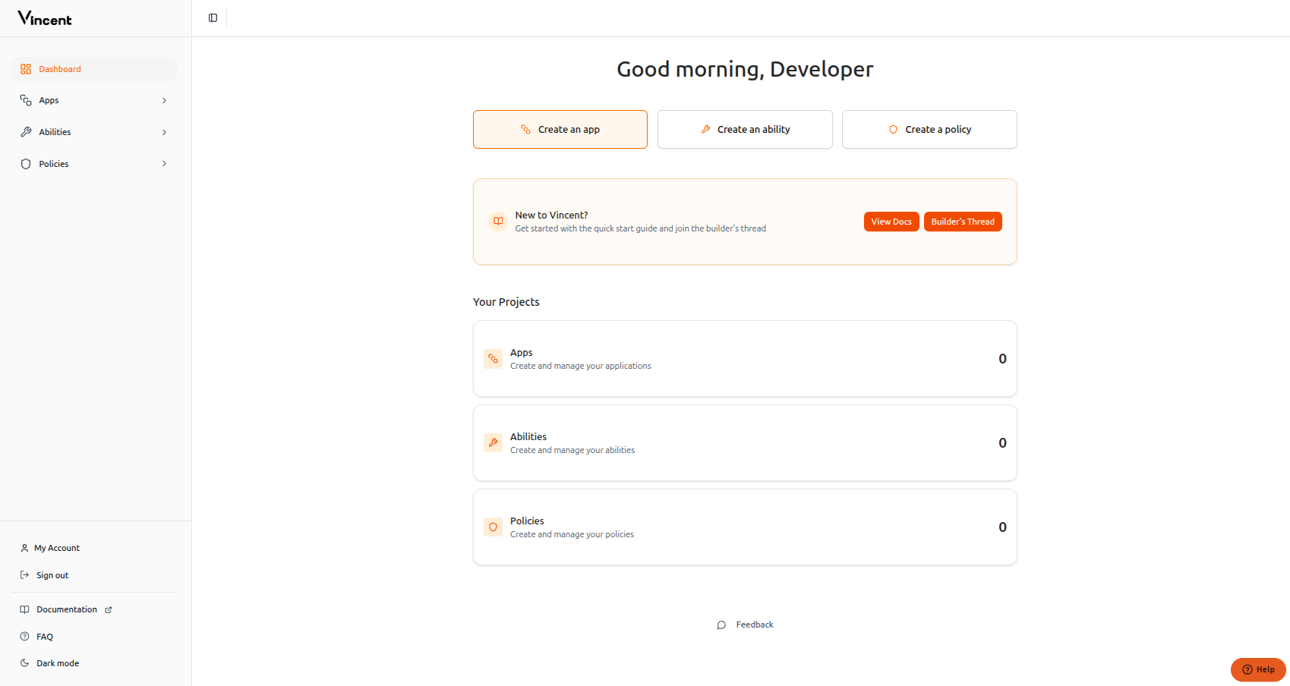Click the shield icon on the Policies card
The height and width of the screenshot is (686, 1290).
tap(493, 527)
